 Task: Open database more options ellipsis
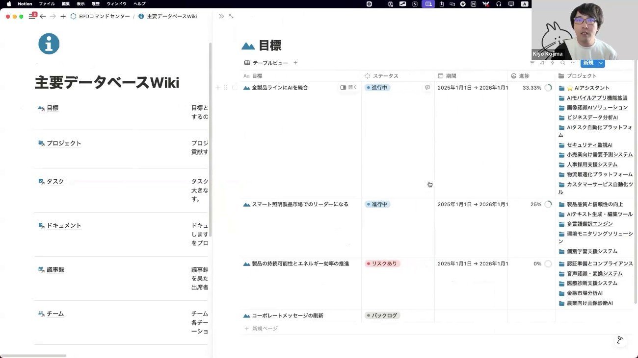[x=573, y=63]
